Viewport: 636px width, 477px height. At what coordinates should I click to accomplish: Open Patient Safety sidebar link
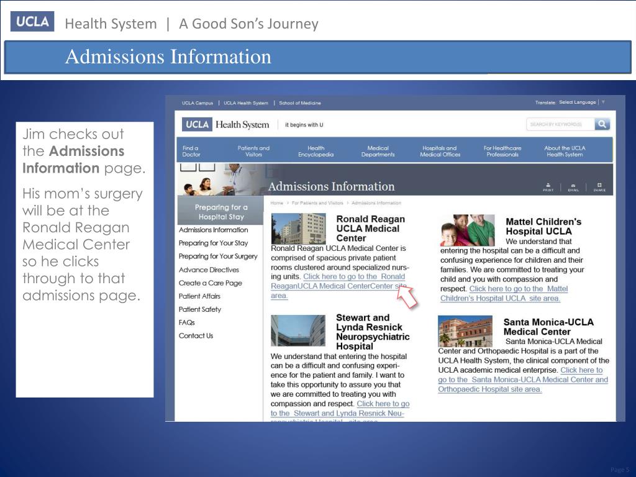(x=200, y=309)
